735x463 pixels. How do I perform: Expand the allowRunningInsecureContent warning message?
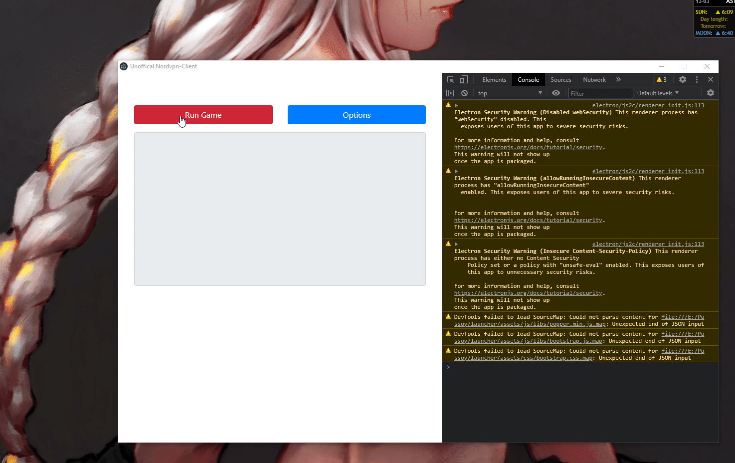coord(456,171)
